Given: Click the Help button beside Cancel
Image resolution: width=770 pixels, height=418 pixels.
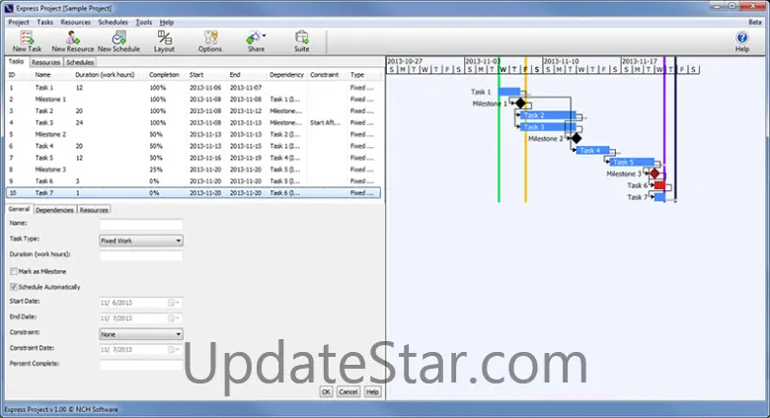Looking at the screenshot, I should 372,391.
